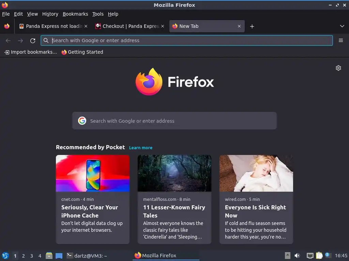Open the Bookmarks menu
Image resolution: width=349 pixels, height=261 pixels.
coord(75,14)
